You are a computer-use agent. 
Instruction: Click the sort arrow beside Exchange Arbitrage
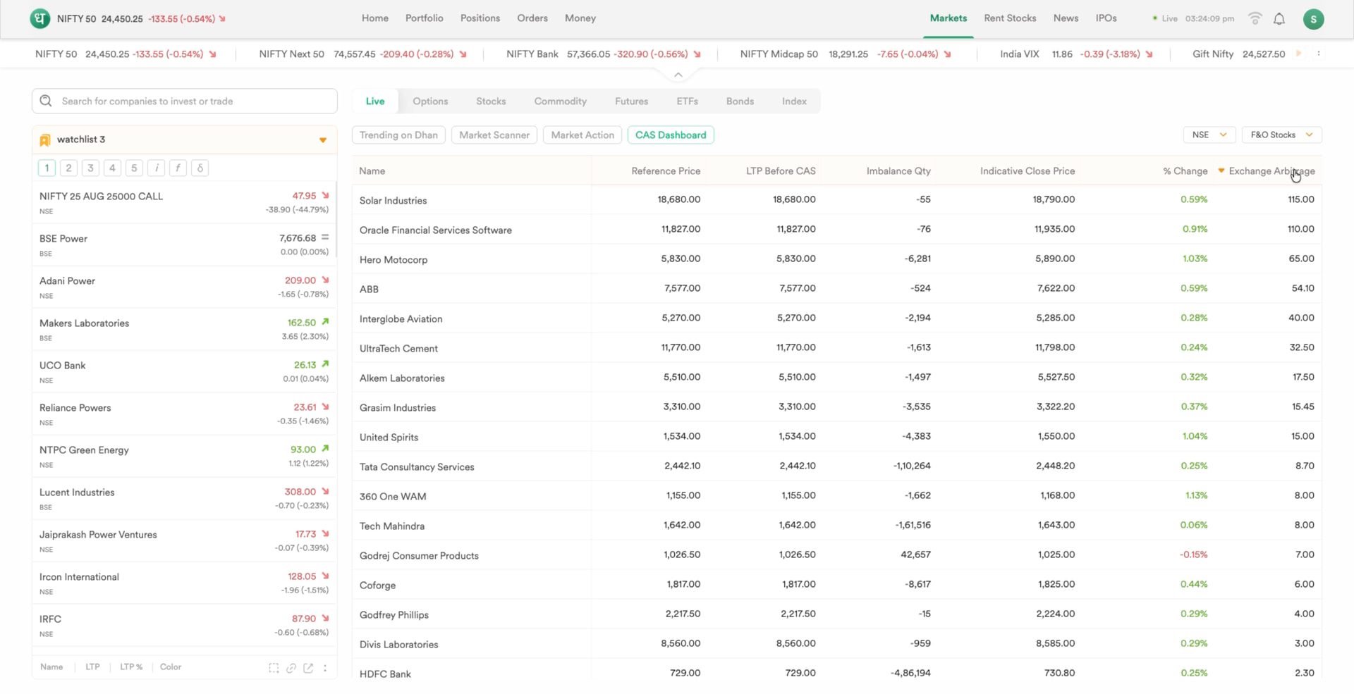pyautogui.click(x=1221, y=171)
